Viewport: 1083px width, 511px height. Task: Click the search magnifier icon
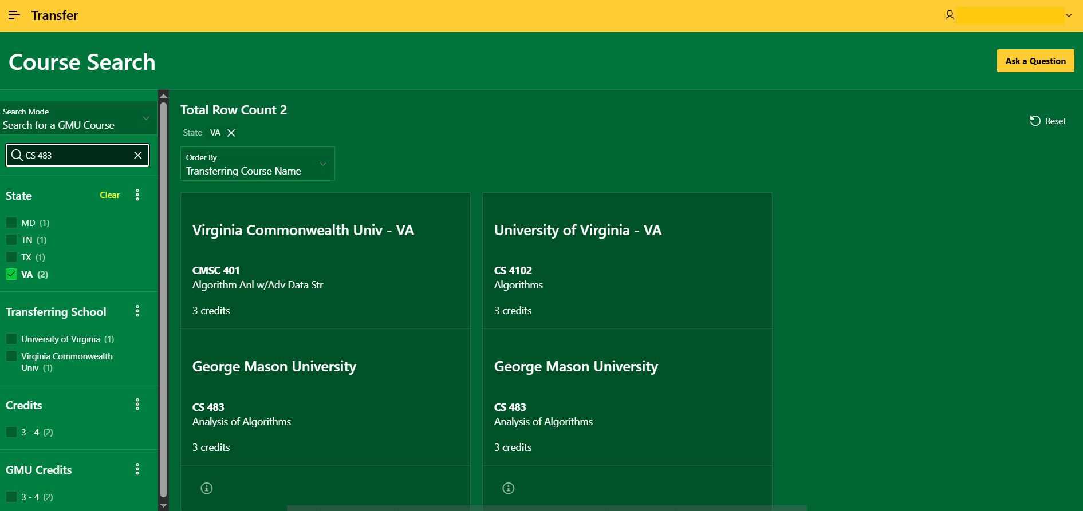(x=17, y=155)
